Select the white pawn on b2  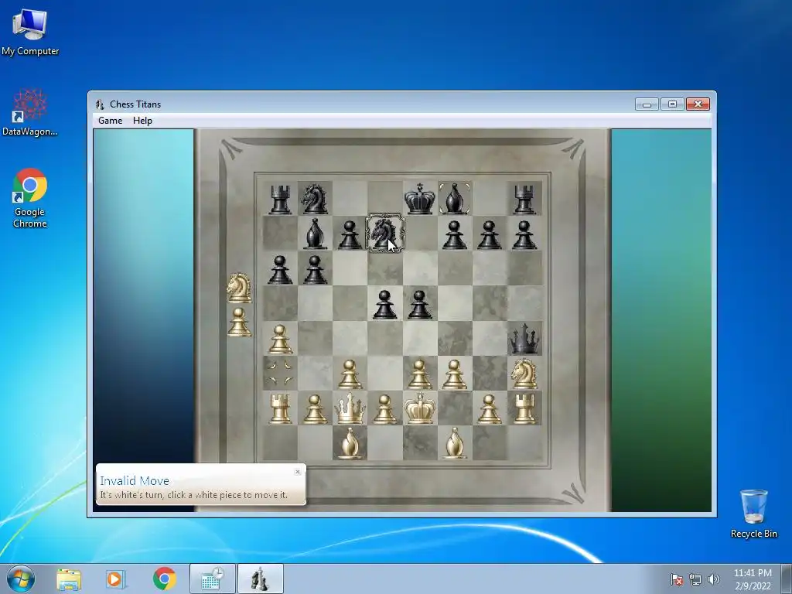(x=315, y=409)
